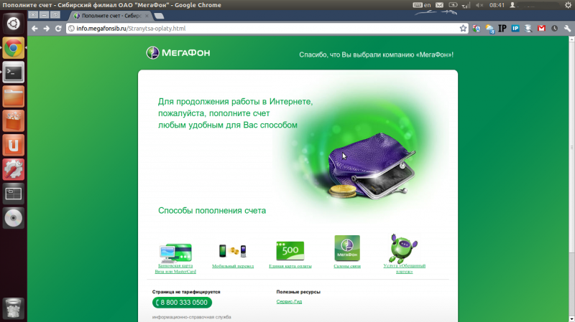Open a new tab in Chrome
The height and width of the screenshot is (322, 575).
point(159,15)
